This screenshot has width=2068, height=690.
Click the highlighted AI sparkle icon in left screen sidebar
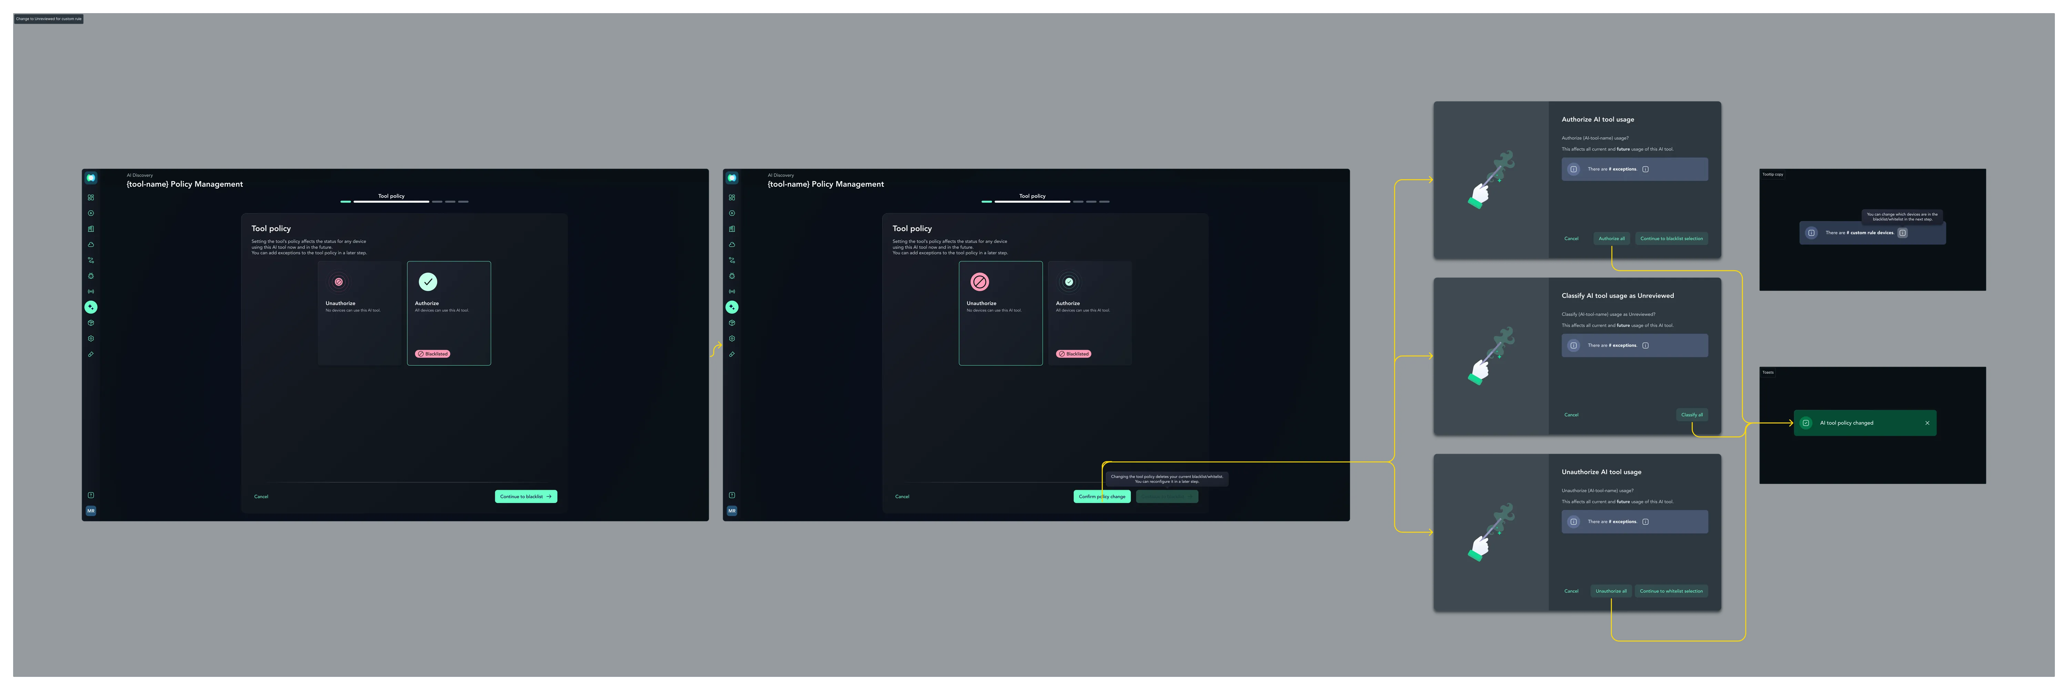[91, 307]
